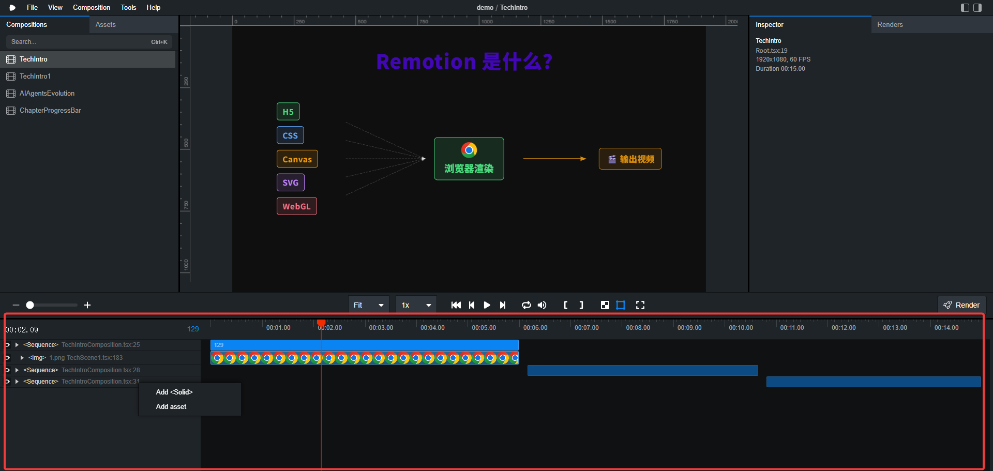Open the Fit zoom dropdown
The width and height of the screenshot is (993, 471).
369,305
